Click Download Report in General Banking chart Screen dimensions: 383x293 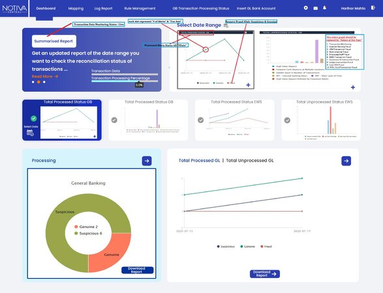[137, 270]
